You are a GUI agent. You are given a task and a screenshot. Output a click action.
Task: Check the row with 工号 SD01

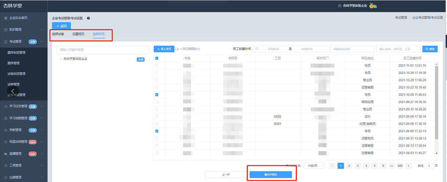tap(157, 124)
